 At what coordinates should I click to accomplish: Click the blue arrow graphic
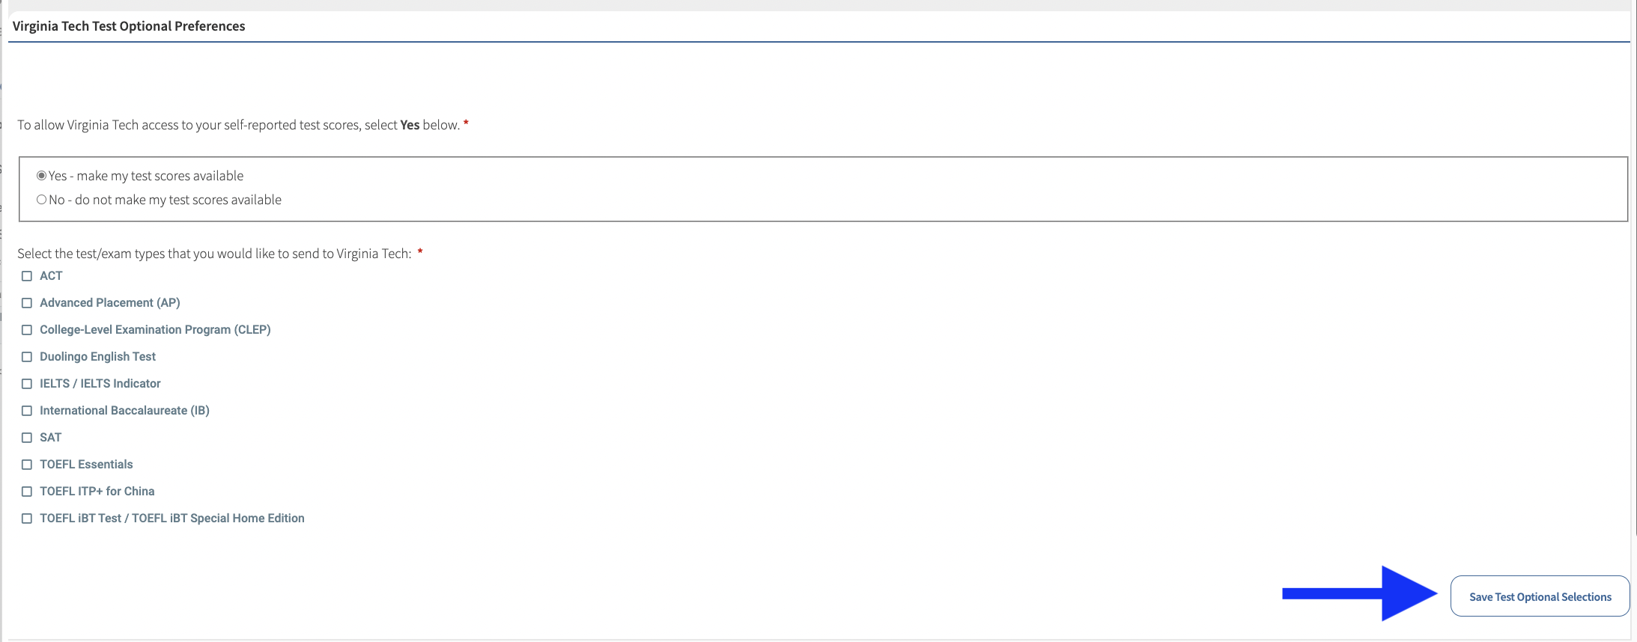point(1359,593)
